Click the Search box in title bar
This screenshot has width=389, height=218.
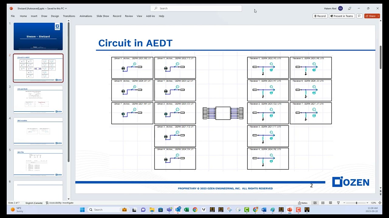(196, 8)
